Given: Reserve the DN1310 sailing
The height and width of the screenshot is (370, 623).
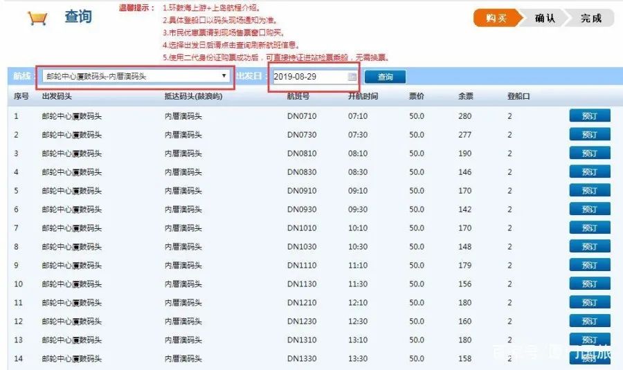Looking at the screenshot, I should 589,340.
